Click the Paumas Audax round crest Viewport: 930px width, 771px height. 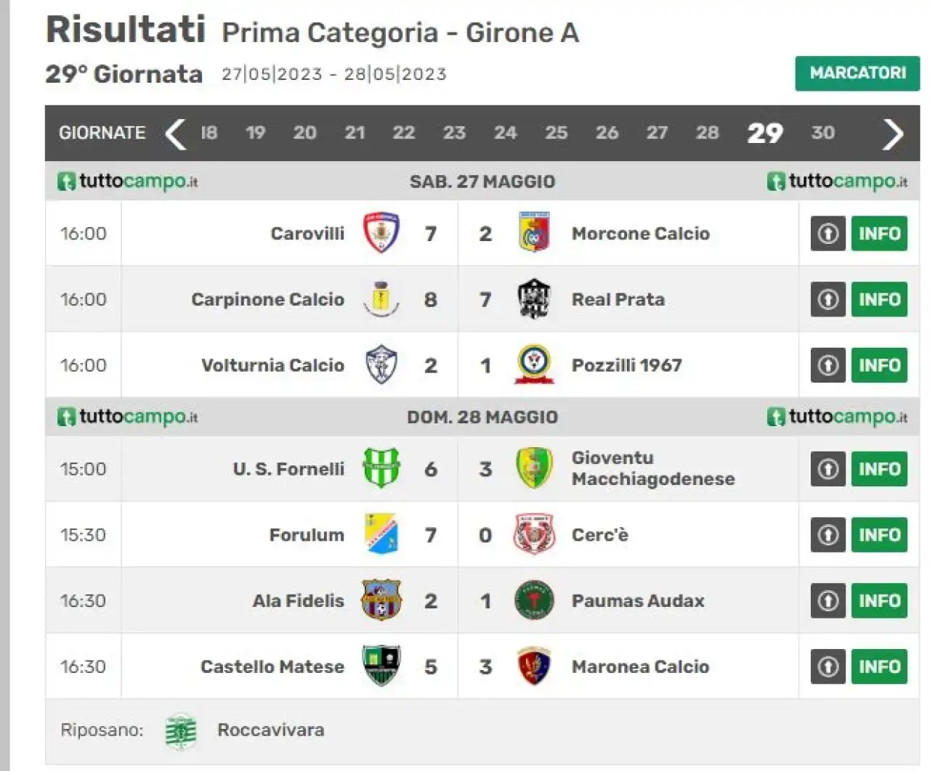534,600
